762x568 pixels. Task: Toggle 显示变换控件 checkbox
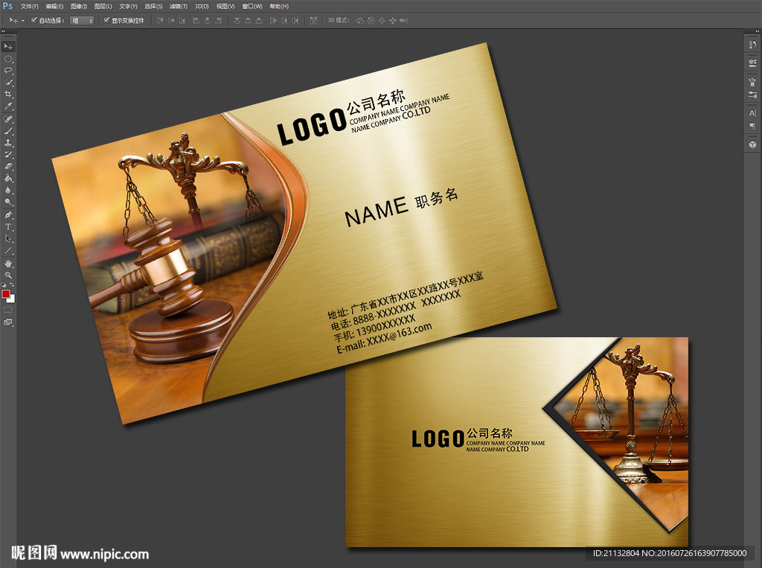pos(106,20)
